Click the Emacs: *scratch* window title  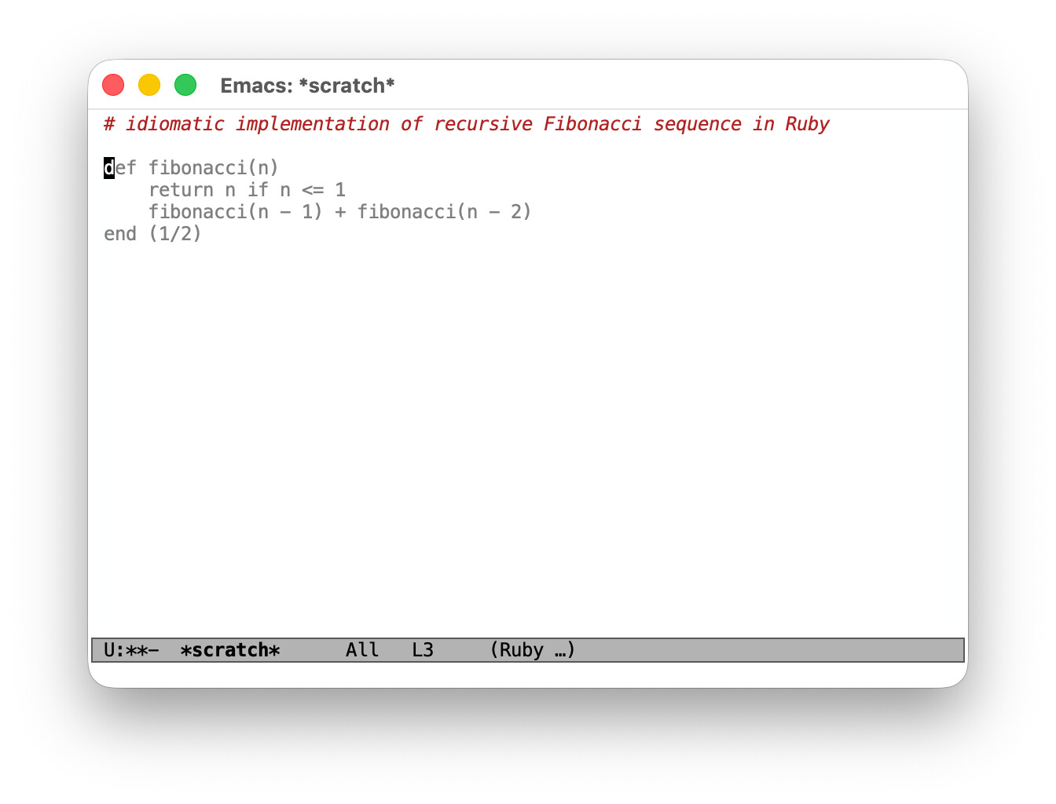pyautogui.click(x=307, y=85)
